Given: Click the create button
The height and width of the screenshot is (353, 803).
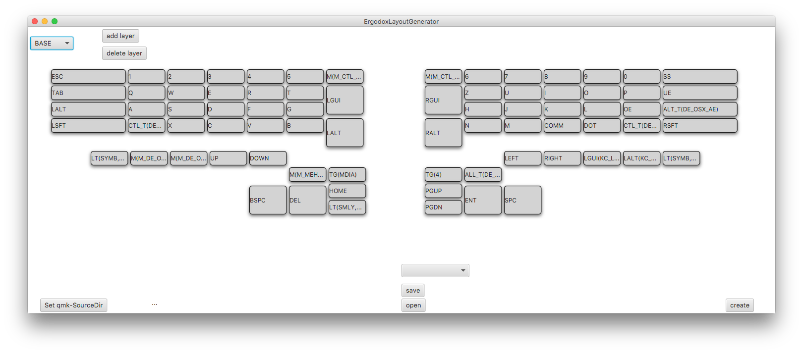Looking at the screenshot, I should (739, 305).
